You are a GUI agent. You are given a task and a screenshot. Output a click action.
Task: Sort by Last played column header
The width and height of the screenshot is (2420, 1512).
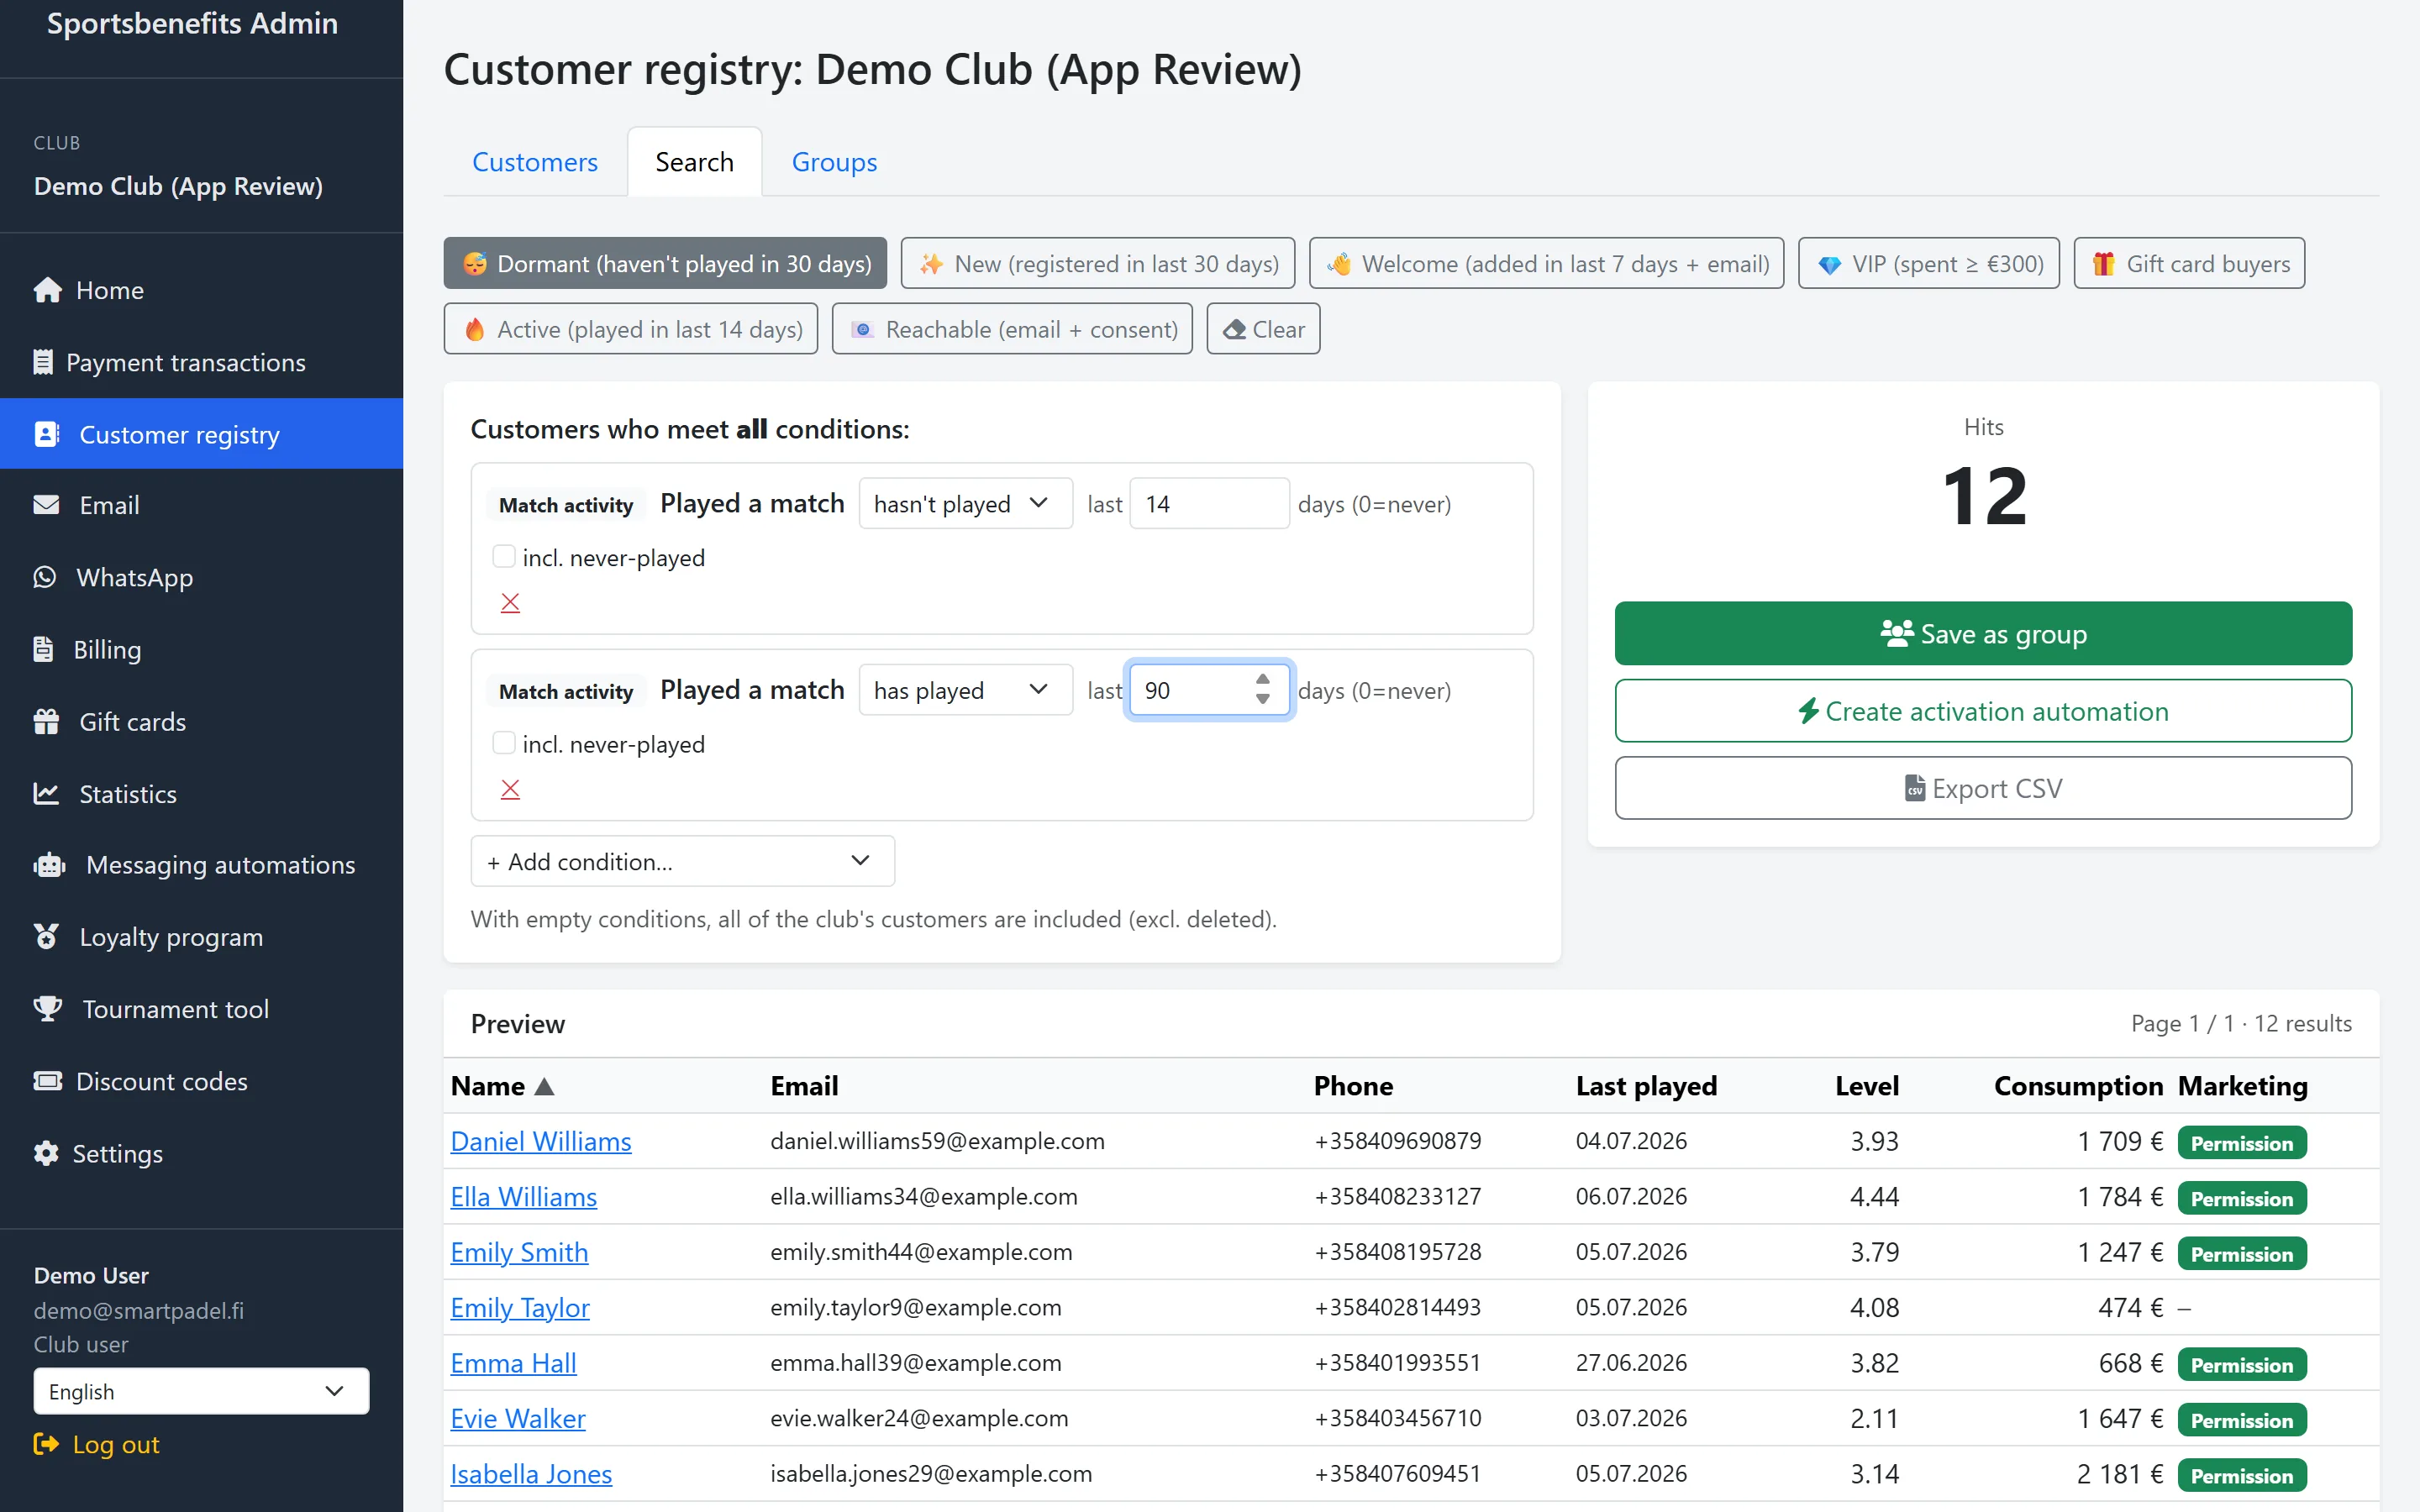pos(1646,1086)
